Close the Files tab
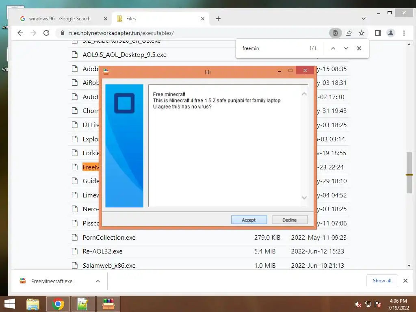 click(x=203, y=19)
